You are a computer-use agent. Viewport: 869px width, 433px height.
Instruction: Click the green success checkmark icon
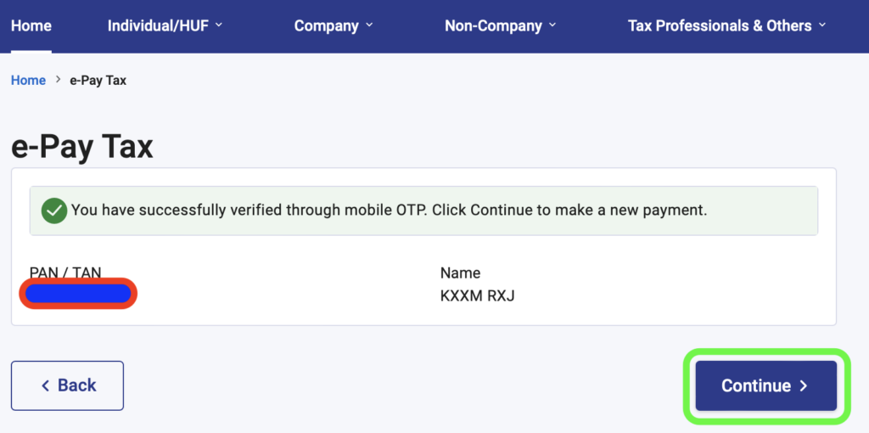click(54, 211)
